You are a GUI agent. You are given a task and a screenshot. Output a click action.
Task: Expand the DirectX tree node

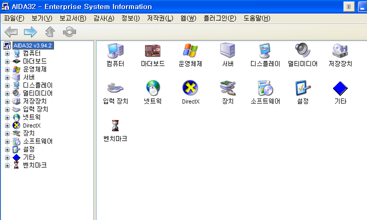pos(7,125)
